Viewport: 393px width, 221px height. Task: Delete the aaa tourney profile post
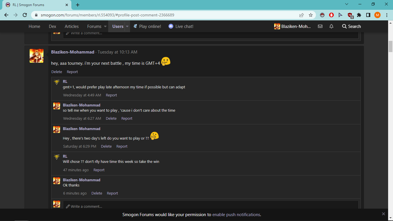pos(57,72)
